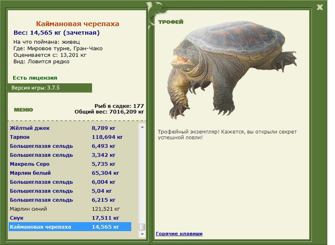Open the Горячие клавиши link

point(179,233)
